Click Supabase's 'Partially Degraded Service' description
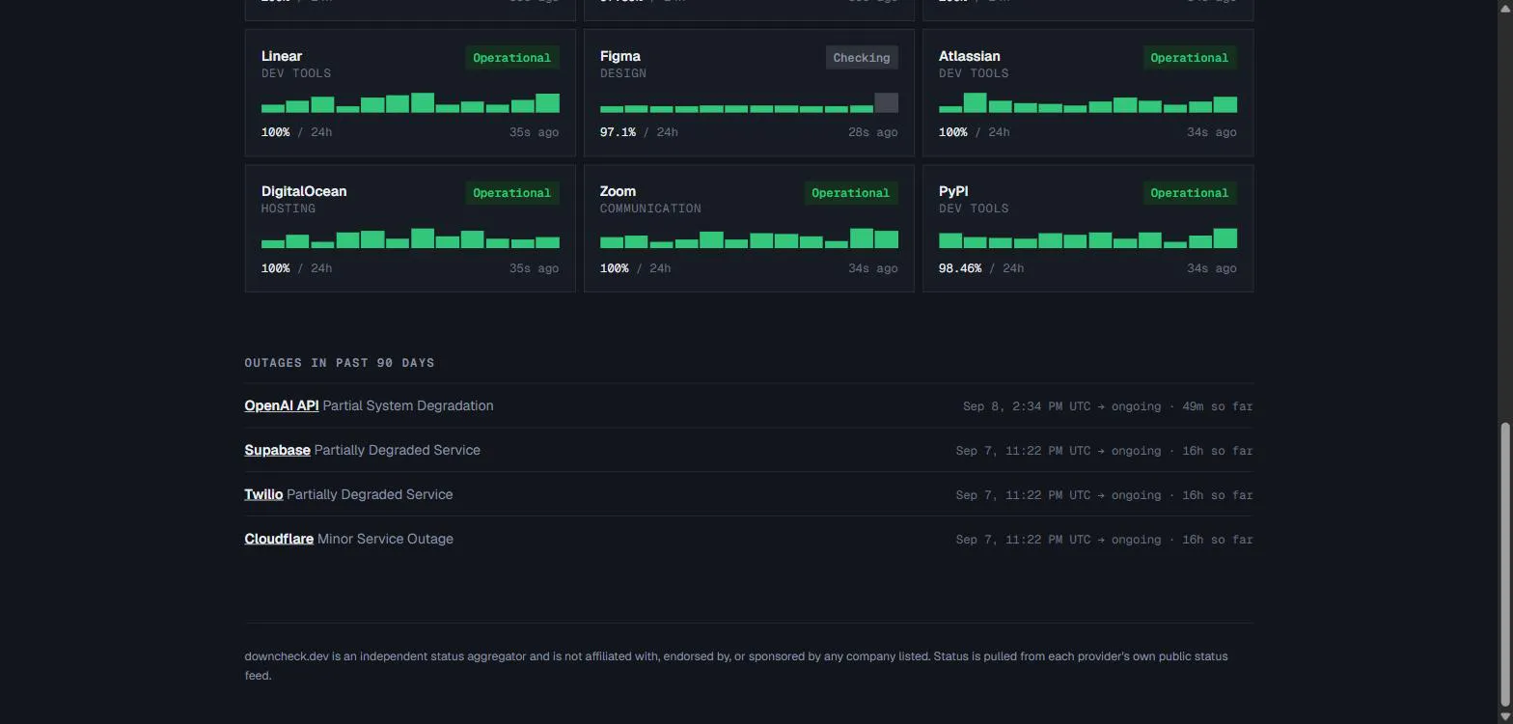Image resolution: width=1513 pixels, height=724 pixels. tap(398, 450)
